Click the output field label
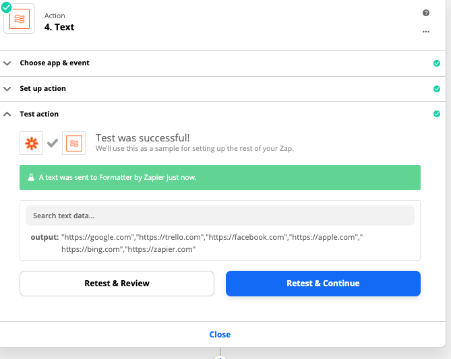451x359 pixels. pyautogui.click(x=44, y=237)
